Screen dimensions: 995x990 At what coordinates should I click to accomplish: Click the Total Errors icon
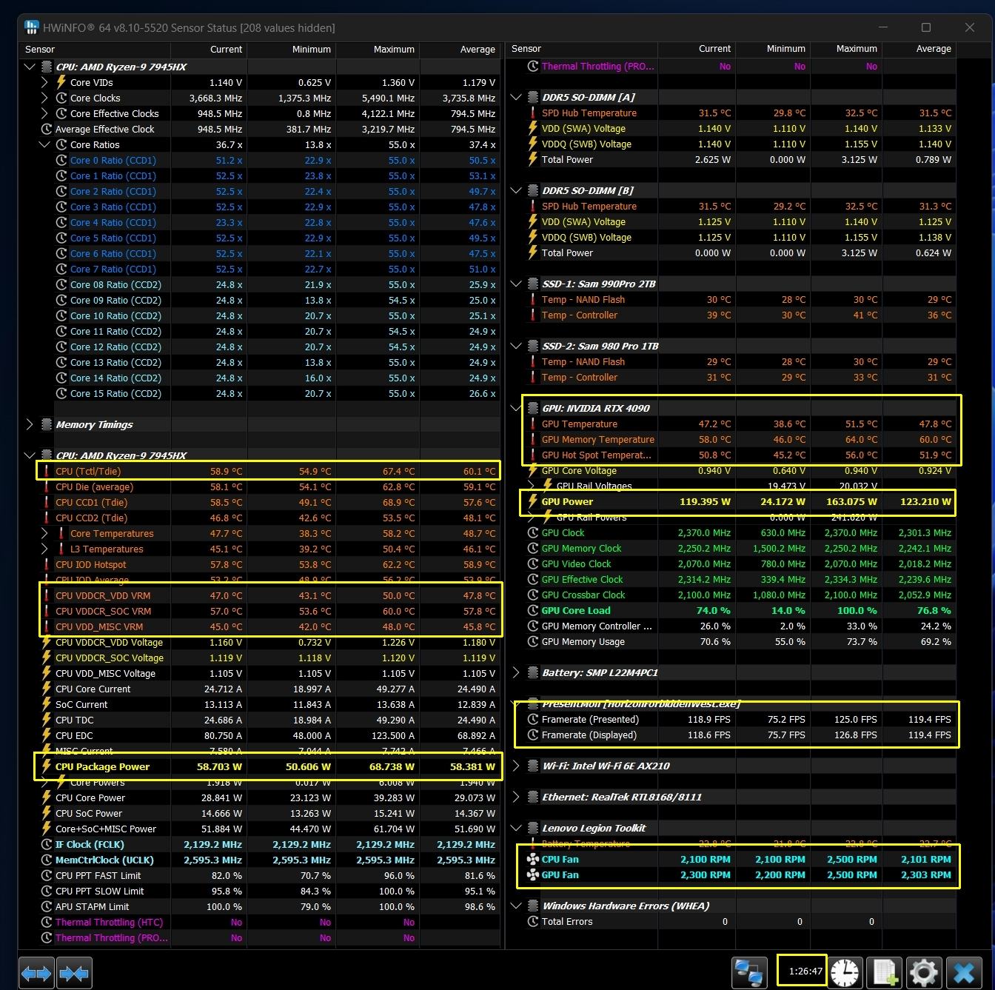[532, 922]
